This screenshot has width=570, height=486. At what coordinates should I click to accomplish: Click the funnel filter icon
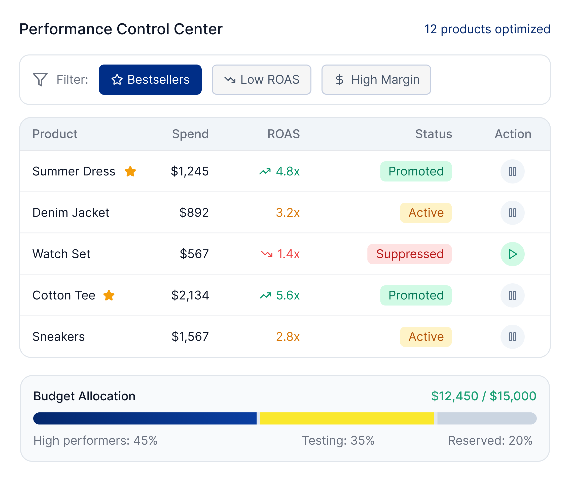tap(40, 80)
